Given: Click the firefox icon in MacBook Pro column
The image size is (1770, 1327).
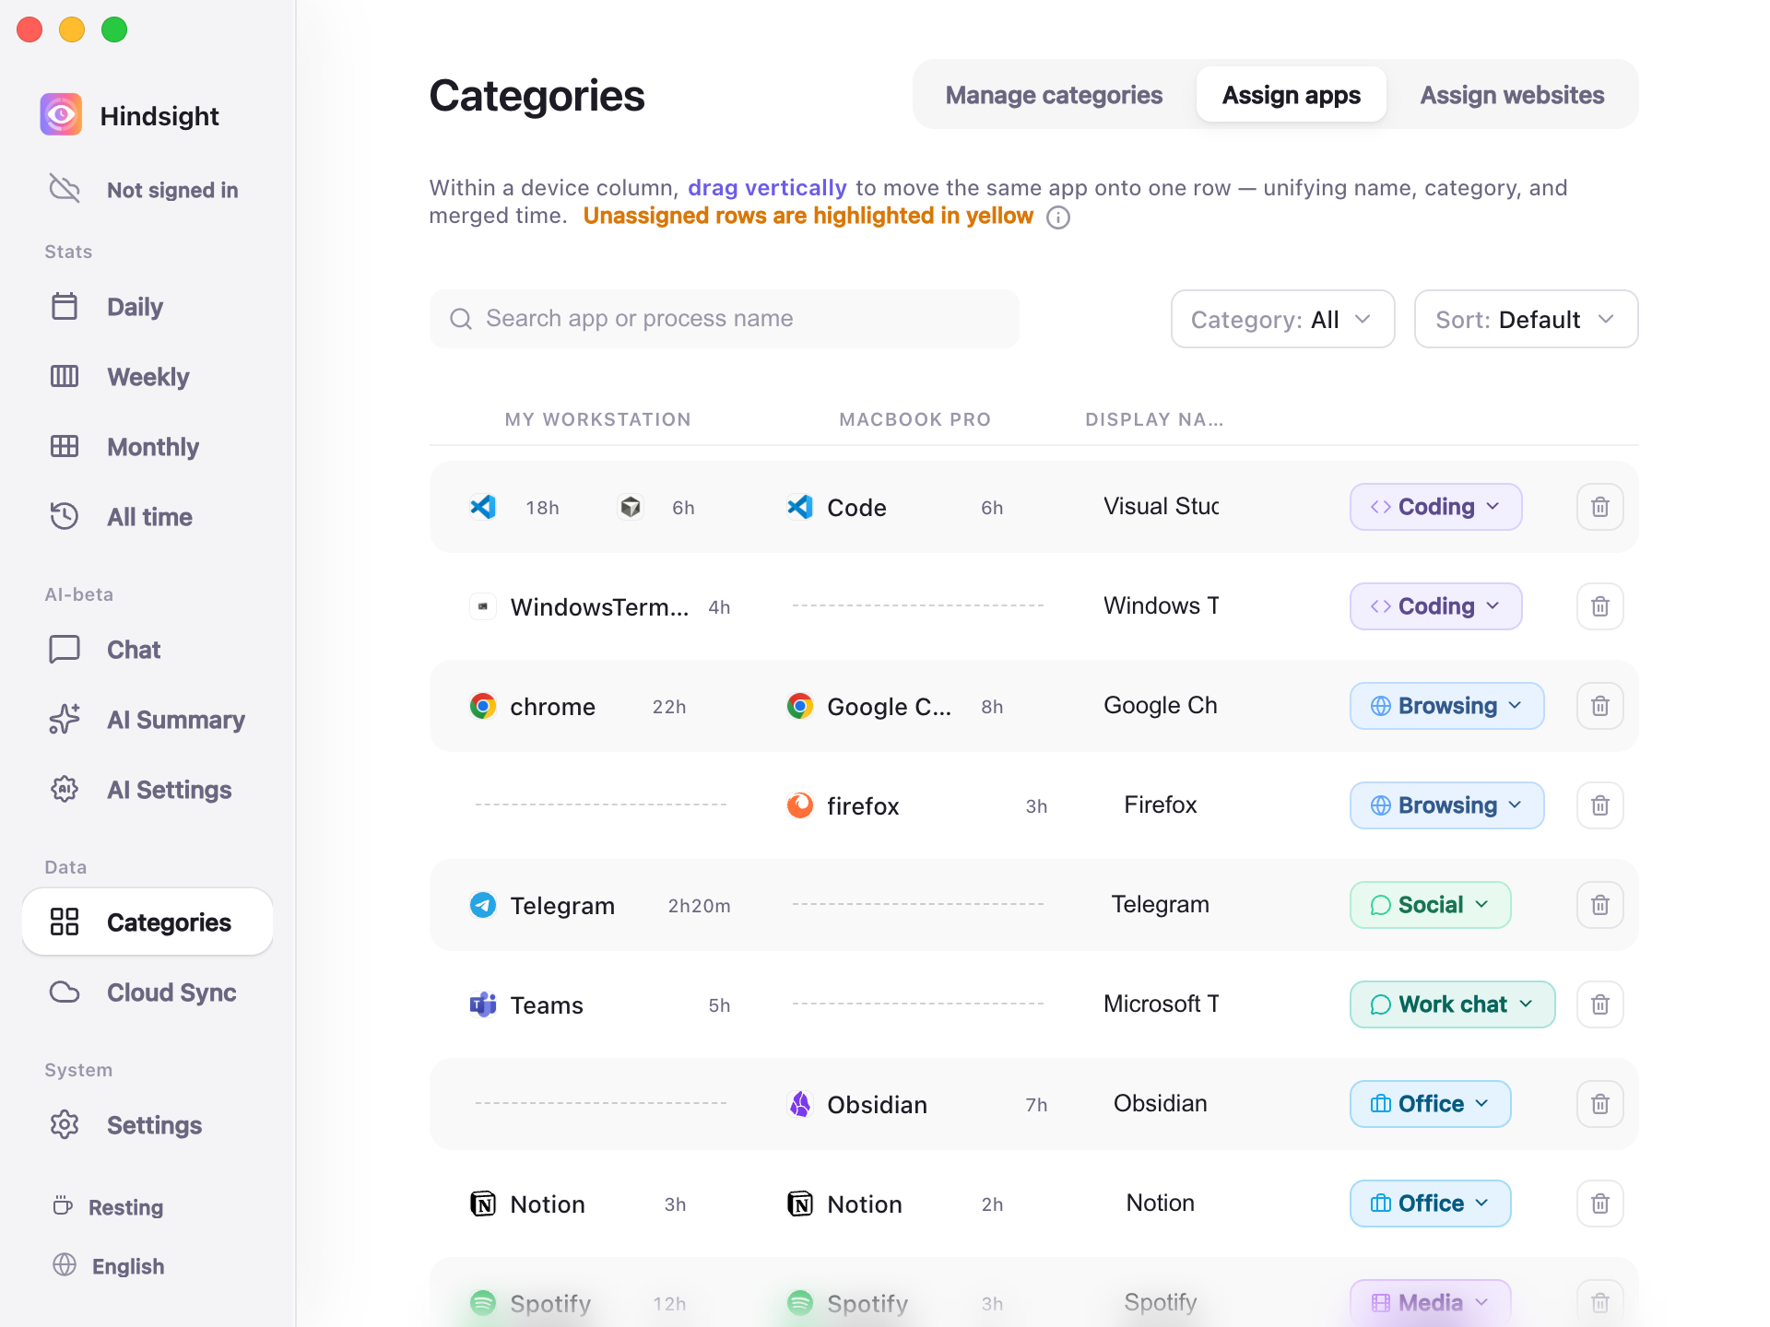Looking at the screenshot, I should click(x=800, y=805).
